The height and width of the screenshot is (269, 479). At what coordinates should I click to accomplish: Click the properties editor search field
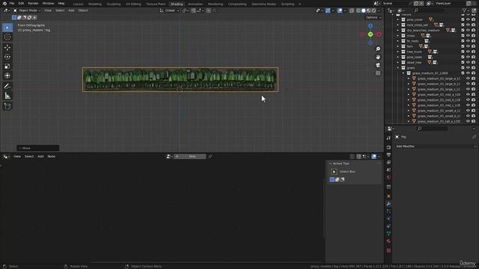click(x=432, y=129)
